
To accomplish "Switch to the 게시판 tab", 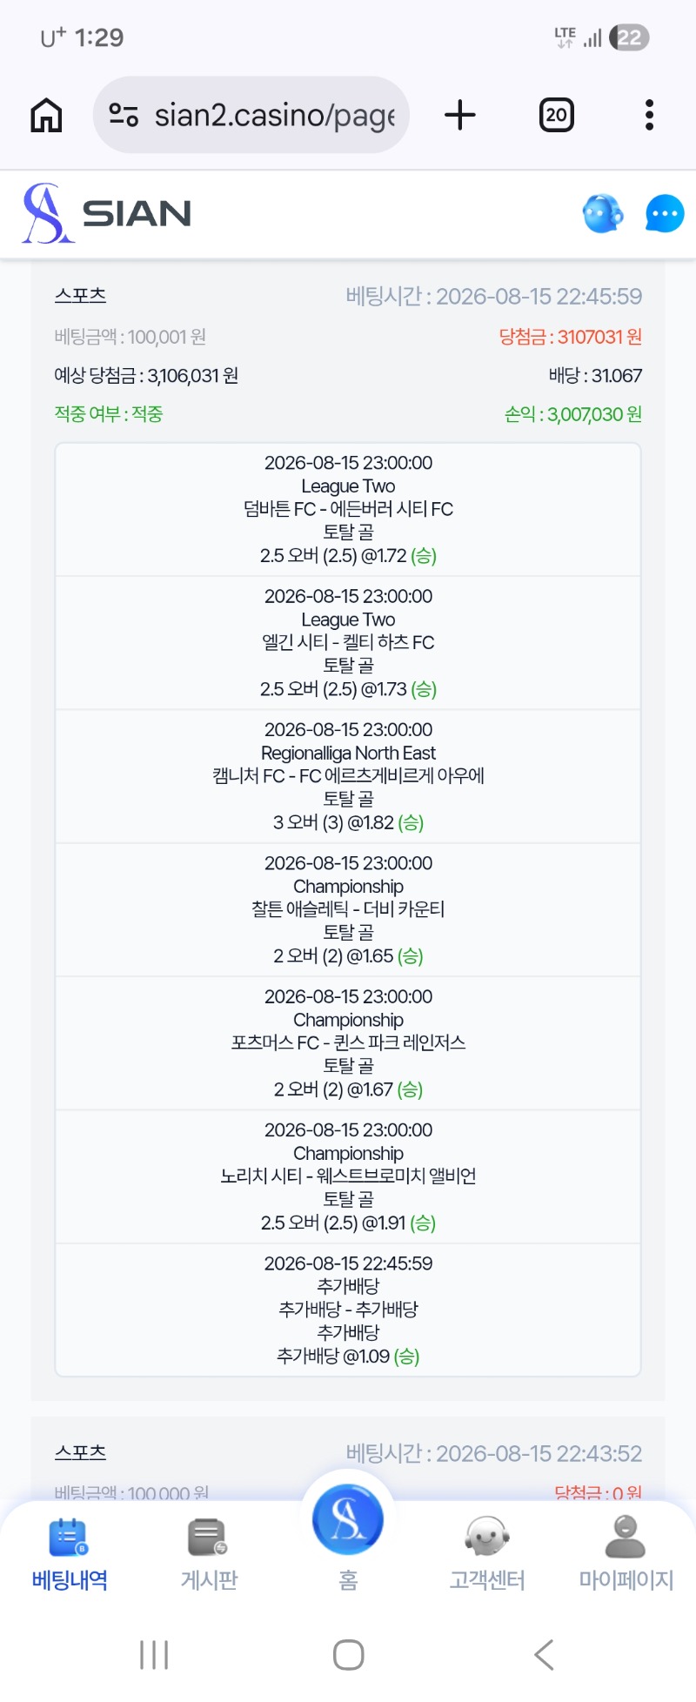I will (209, 1554).
